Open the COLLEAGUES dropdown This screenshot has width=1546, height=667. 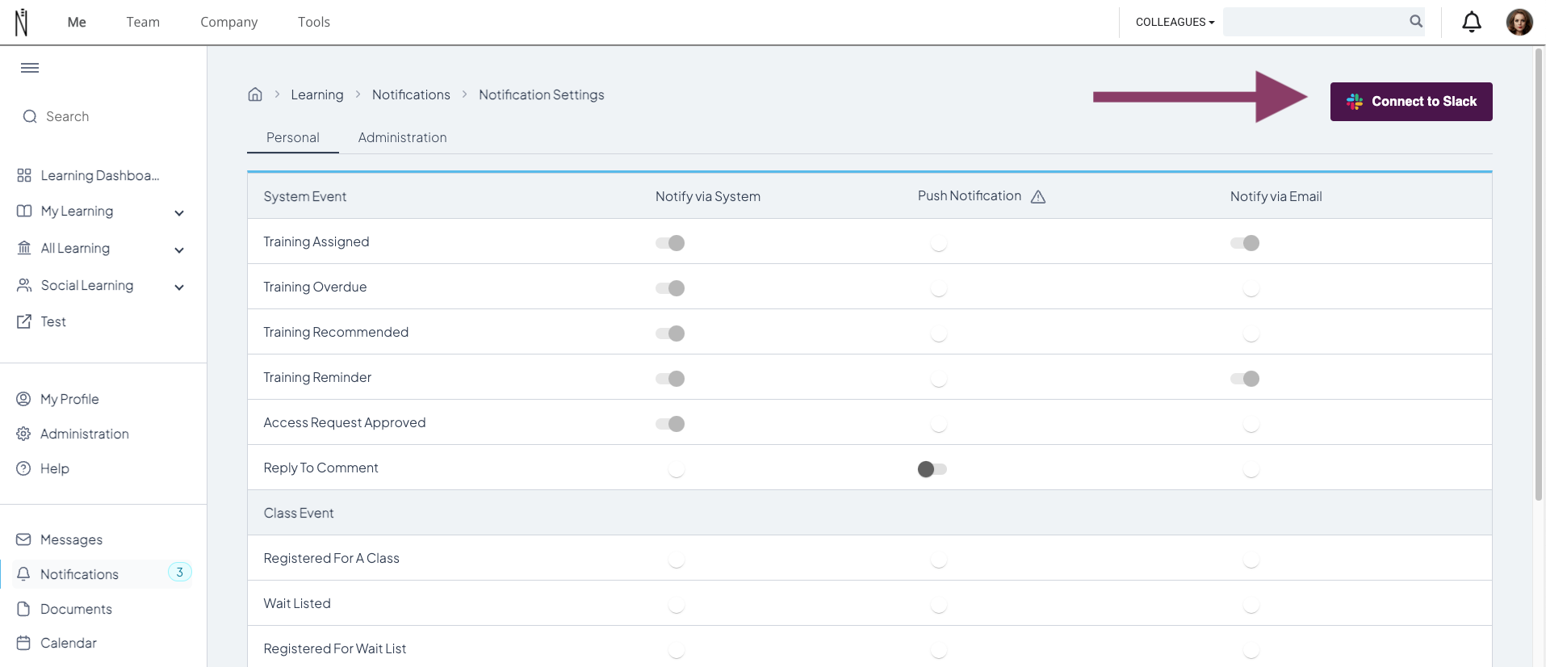1175,22
